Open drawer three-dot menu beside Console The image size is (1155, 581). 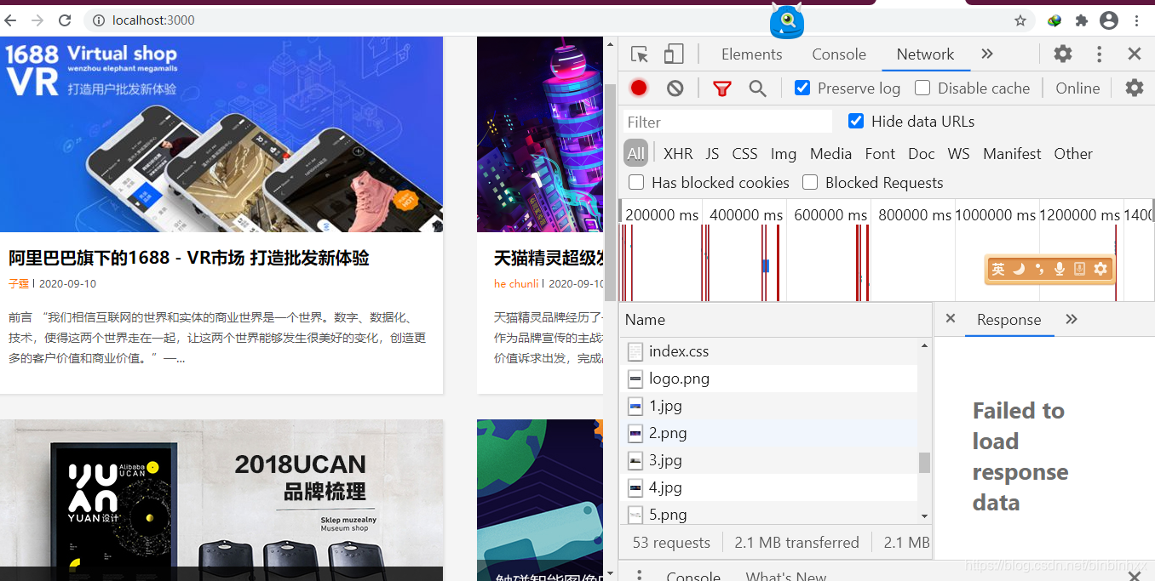click(640, 576)
